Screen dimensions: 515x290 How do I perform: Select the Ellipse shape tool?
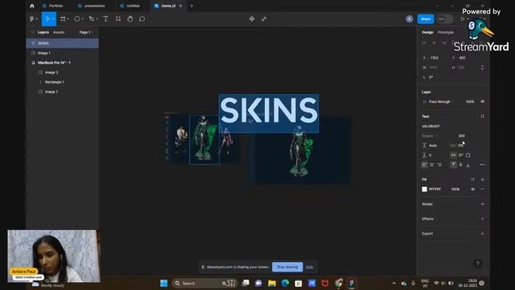pos(77,19)
